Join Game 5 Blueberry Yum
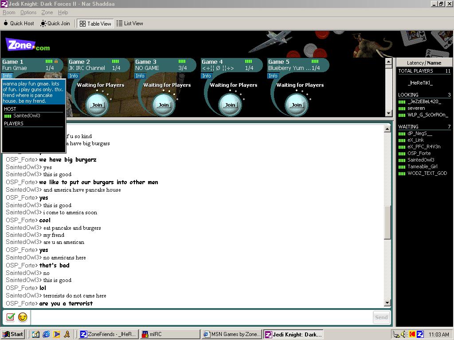The image size is (454, 340). [297, 105]
